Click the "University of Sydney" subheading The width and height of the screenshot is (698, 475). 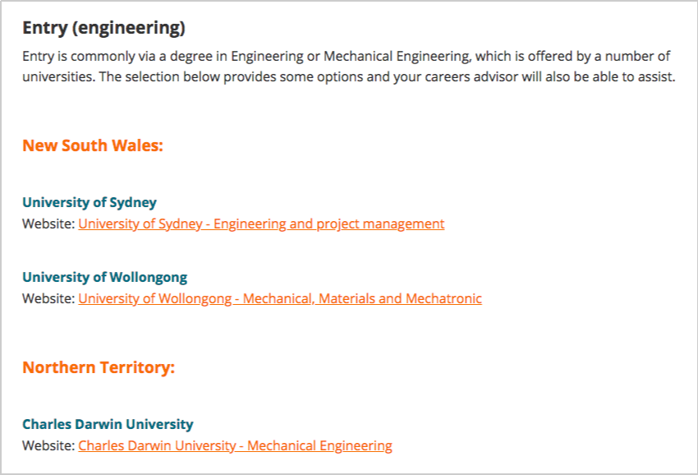pos(90,202)
